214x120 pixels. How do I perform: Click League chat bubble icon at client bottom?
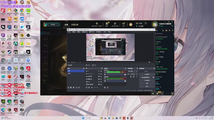tap(153, 94)
